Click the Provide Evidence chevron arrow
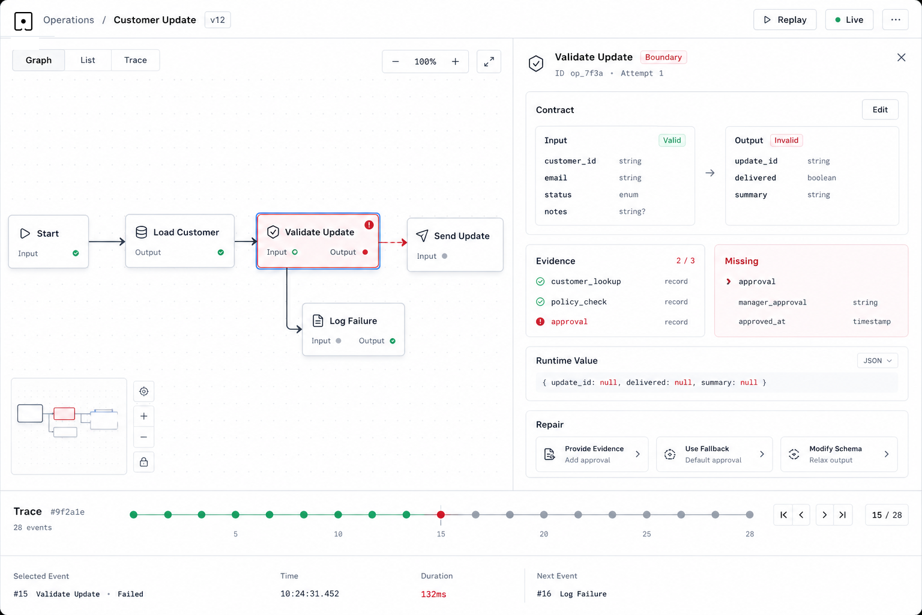The width and height of the screenshot is (922, 615). click(x=637, y=454)
